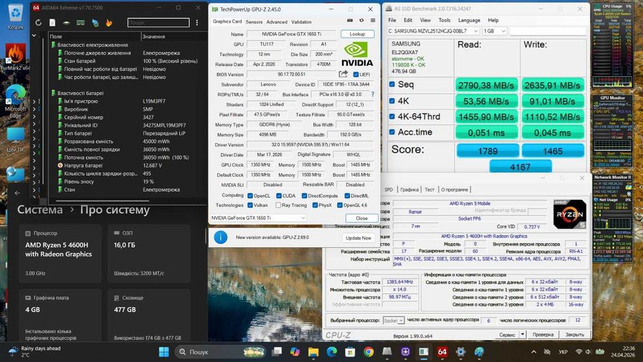643x362 pixels.
Task: Open the AIDA64 three-dot options menu
Action: pos(197,23)
